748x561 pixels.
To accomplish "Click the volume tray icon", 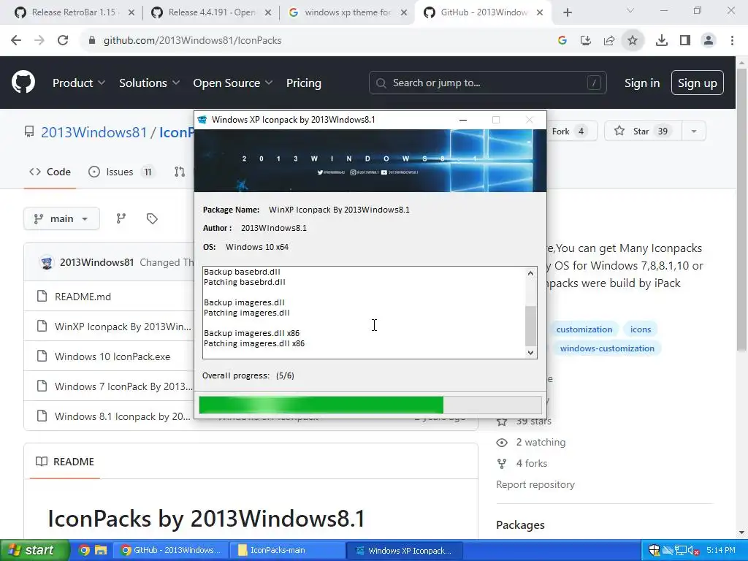I will point(692,551).
